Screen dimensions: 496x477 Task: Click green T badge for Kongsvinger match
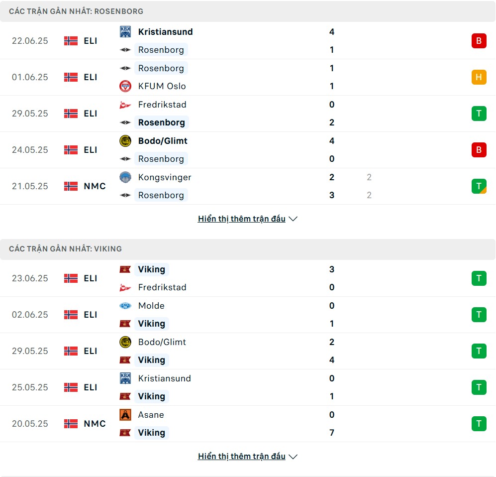point(479,186)
